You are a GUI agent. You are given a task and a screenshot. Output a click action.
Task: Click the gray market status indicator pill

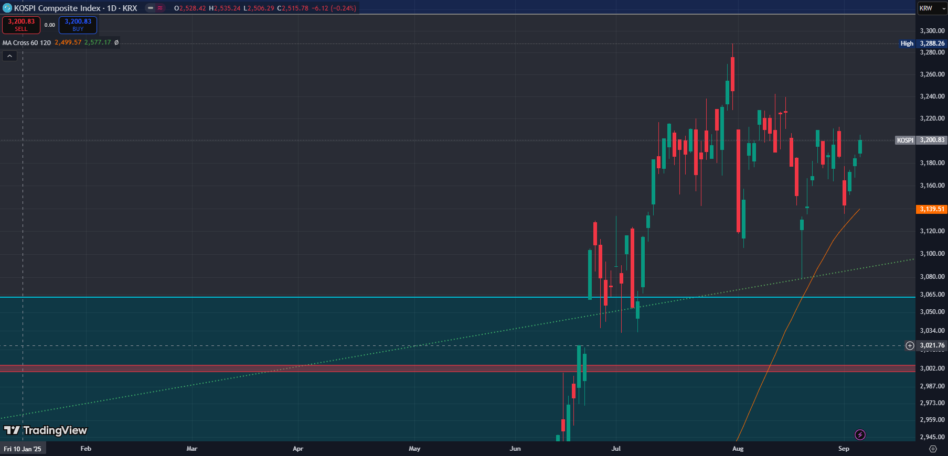coord(150,8)
